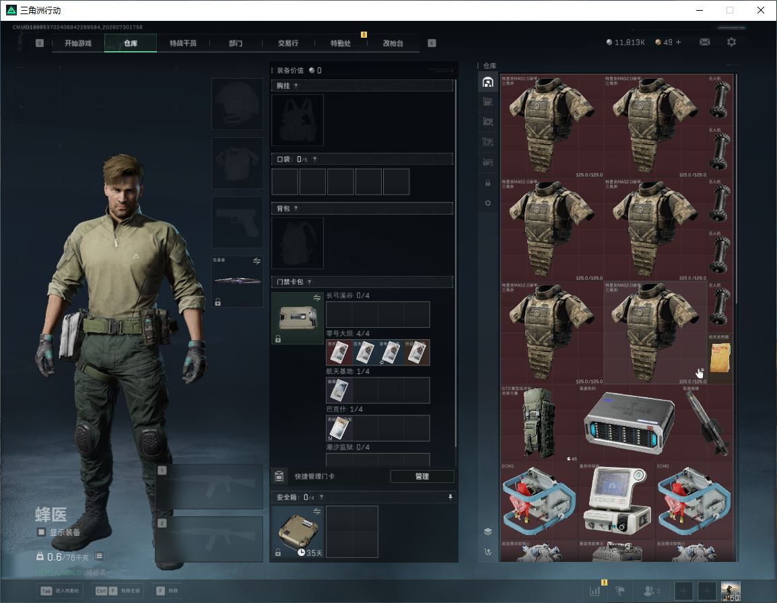The width and height of the screenshot is (777, 603).
Task: Open carry weight details list icon
Action: point(99,557)
